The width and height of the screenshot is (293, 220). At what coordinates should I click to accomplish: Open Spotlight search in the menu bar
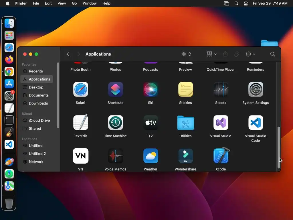click(236, 3)
